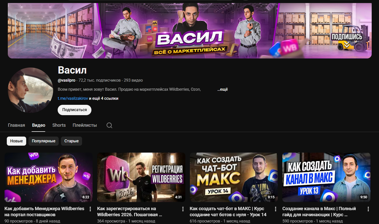The height and width of the screenshot is (224, 379).
Task: Open the @vasilpro channel handle
Action: click(x=66, y=80)
